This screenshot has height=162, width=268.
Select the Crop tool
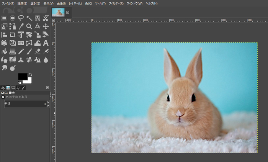[x=13, y=34]
